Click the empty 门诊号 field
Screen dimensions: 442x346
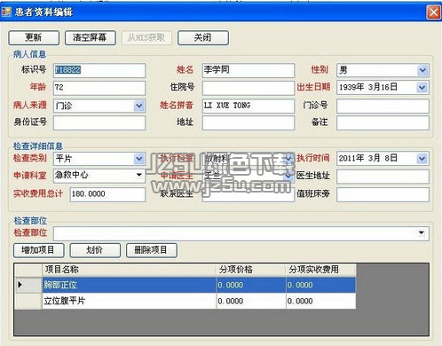click(x=383, y=106)
